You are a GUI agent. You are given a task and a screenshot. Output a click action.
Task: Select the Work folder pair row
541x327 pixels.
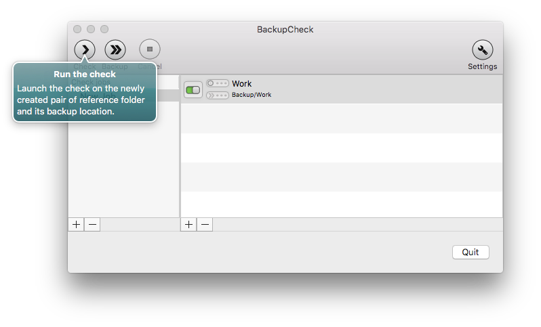tap(342, 89)
